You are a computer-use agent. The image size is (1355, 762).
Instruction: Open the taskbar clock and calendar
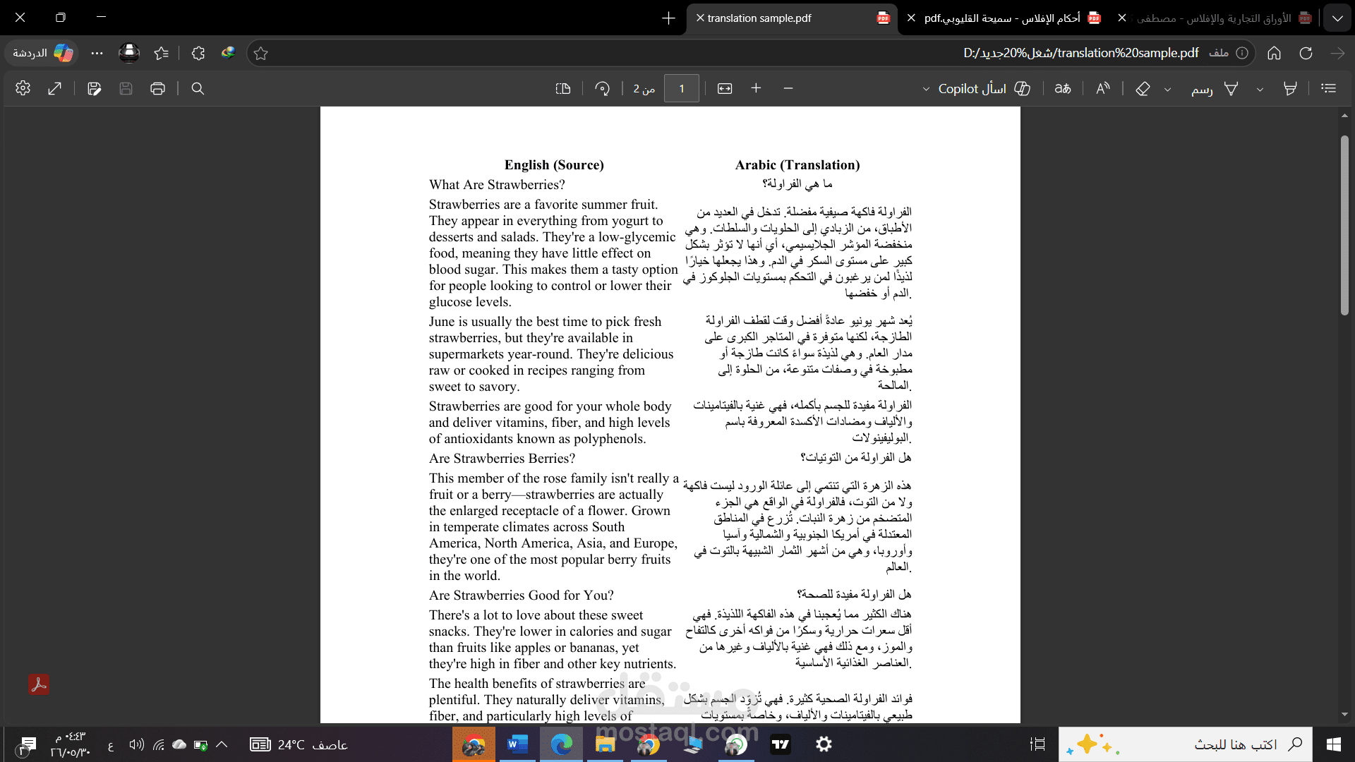(71, 744)
